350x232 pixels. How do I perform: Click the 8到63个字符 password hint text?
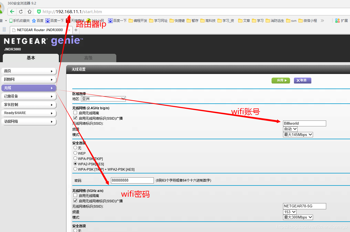[x=184, y=180]
